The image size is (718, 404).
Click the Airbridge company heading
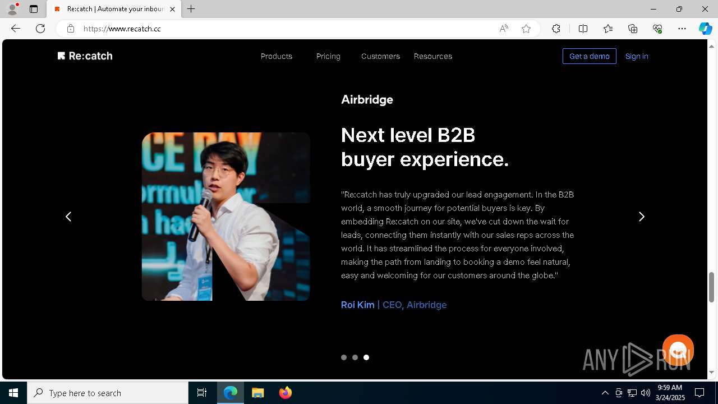[367, 100]
